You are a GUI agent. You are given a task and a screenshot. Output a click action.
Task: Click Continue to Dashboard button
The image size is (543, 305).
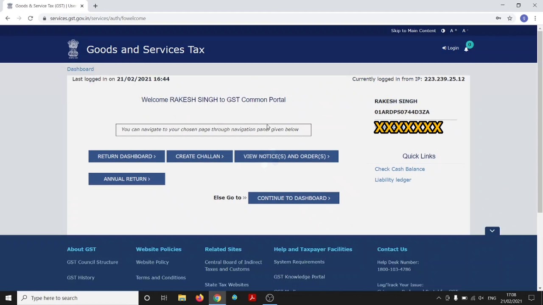coord(294,198)
